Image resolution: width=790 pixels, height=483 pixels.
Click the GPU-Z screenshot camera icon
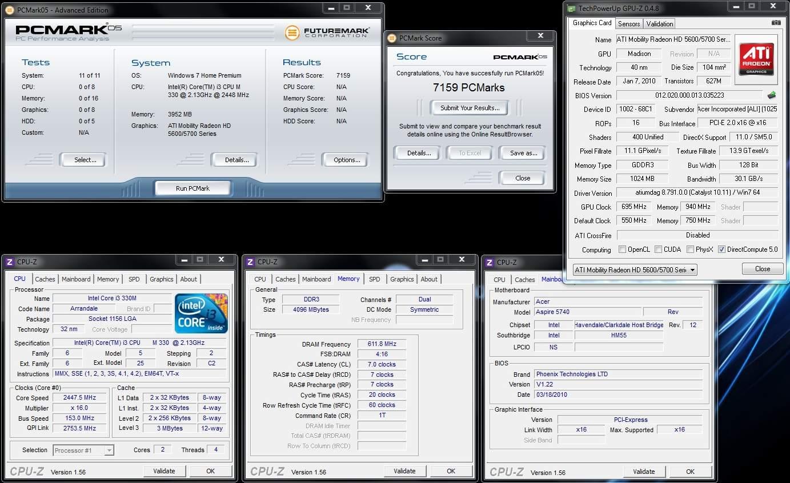pyautogui.click(x=776, y=23)
